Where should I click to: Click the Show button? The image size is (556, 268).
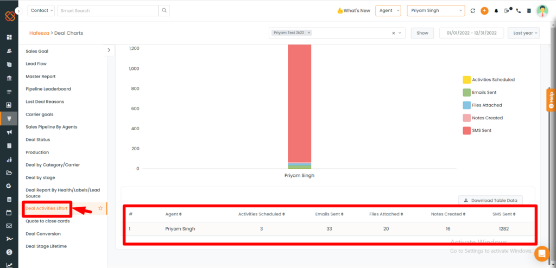pos(422,33)
